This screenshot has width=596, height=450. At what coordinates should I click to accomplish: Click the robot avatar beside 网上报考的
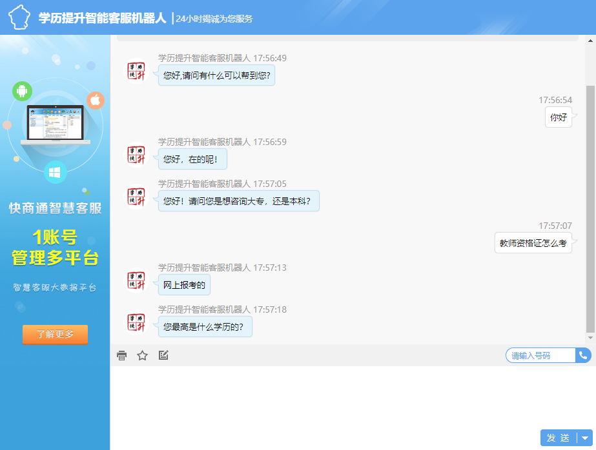coord(137,280)
